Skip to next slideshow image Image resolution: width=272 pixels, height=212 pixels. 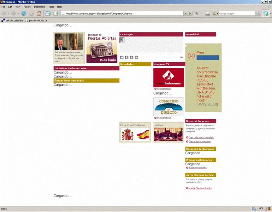[136, 57]
